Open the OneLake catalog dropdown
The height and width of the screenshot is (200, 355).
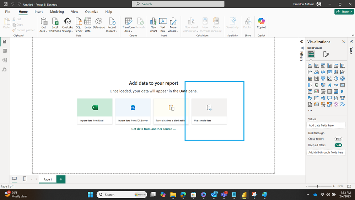point(68,25)
